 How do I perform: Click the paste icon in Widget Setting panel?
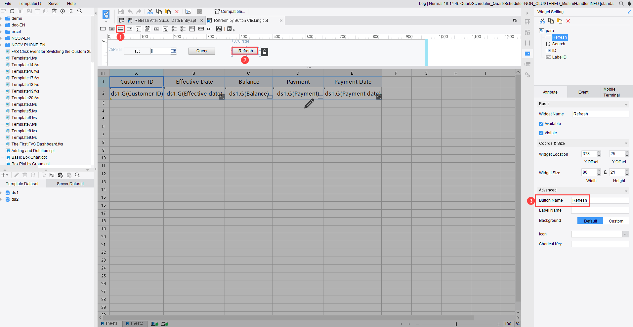click(x=560, y=21)
